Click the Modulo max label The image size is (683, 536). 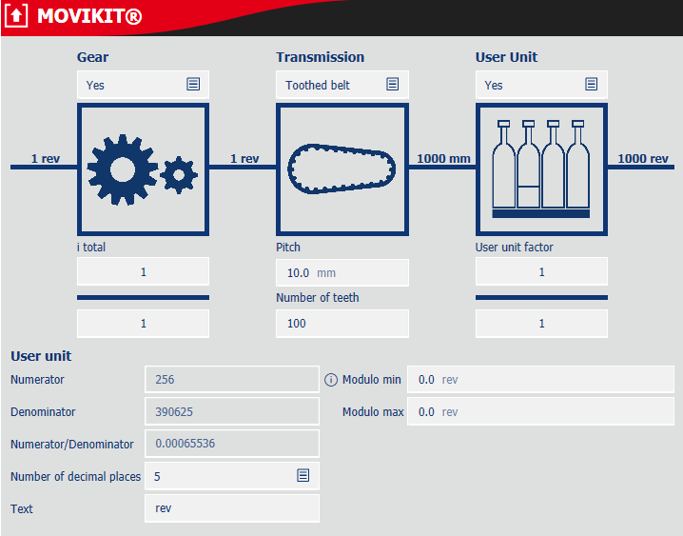click(x=373, y=412)
